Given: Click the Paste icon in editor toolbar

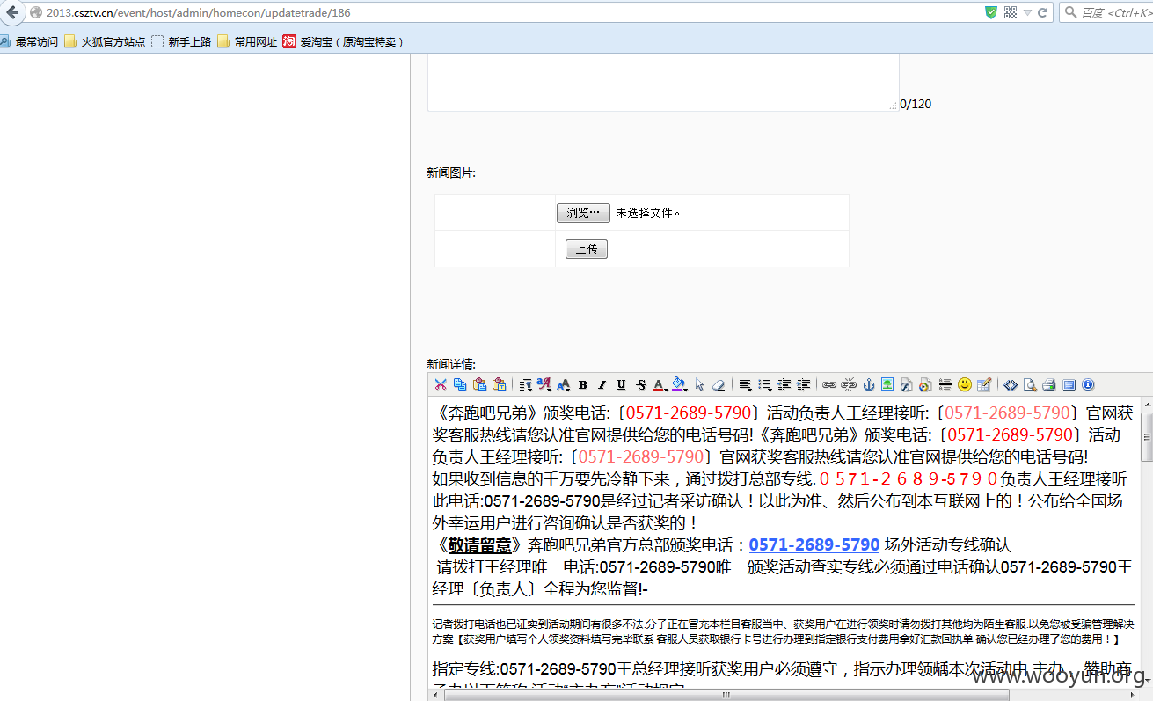Looking at the screenshot, I should coord(479,384).
